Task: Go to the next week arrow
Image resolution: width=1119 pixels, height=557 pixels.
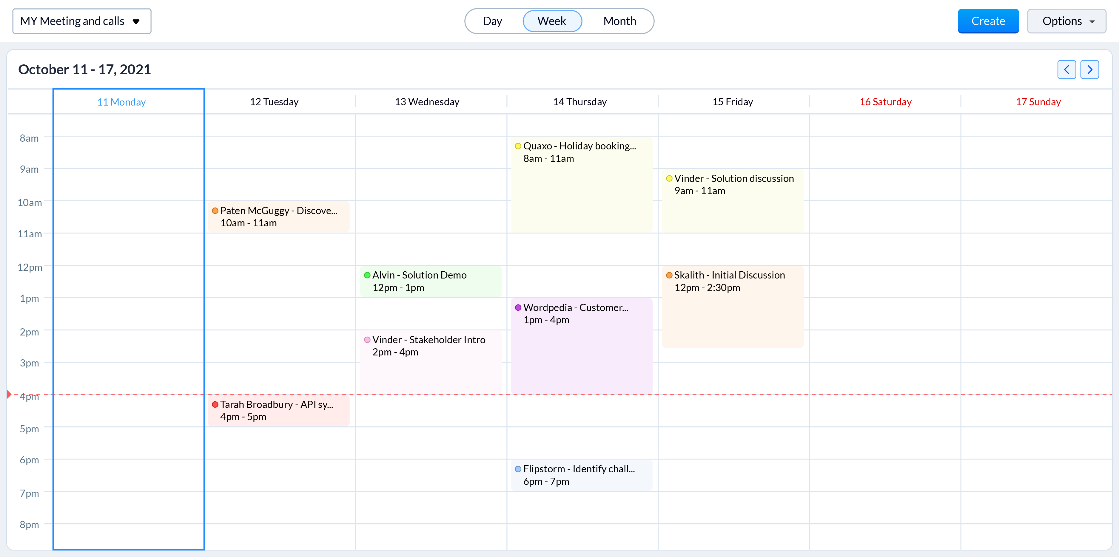Action: 1089,69
